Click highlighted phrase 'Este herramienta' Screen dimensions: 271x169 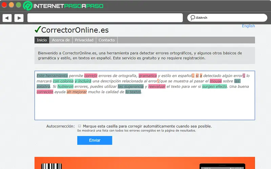(52, 76)
